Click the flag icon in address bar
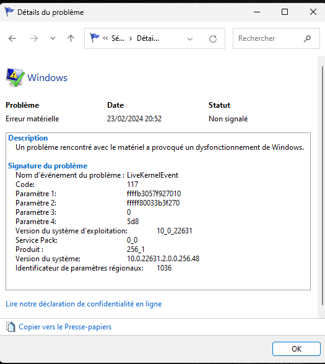Viewport: 325px width, 364px height. click(x=95, y=38)
